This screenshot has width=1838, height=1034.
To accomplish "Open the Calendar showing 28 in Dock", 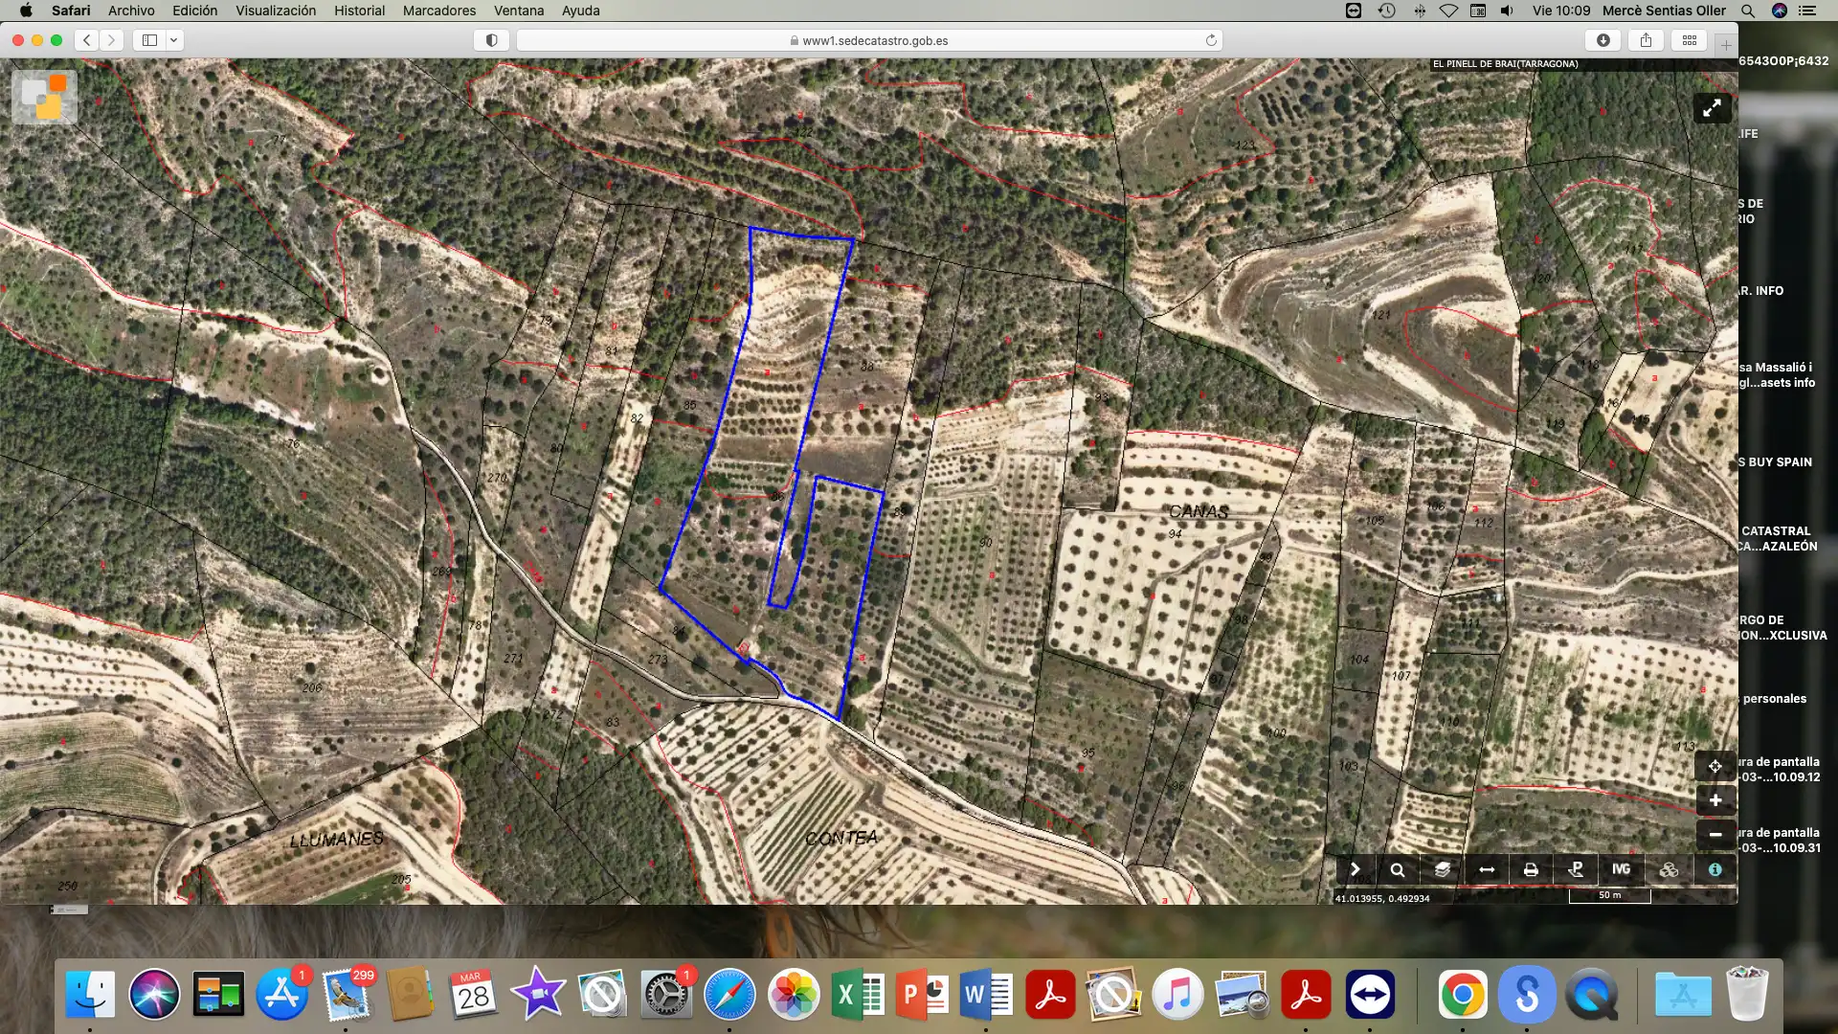I will pos(473,995).
